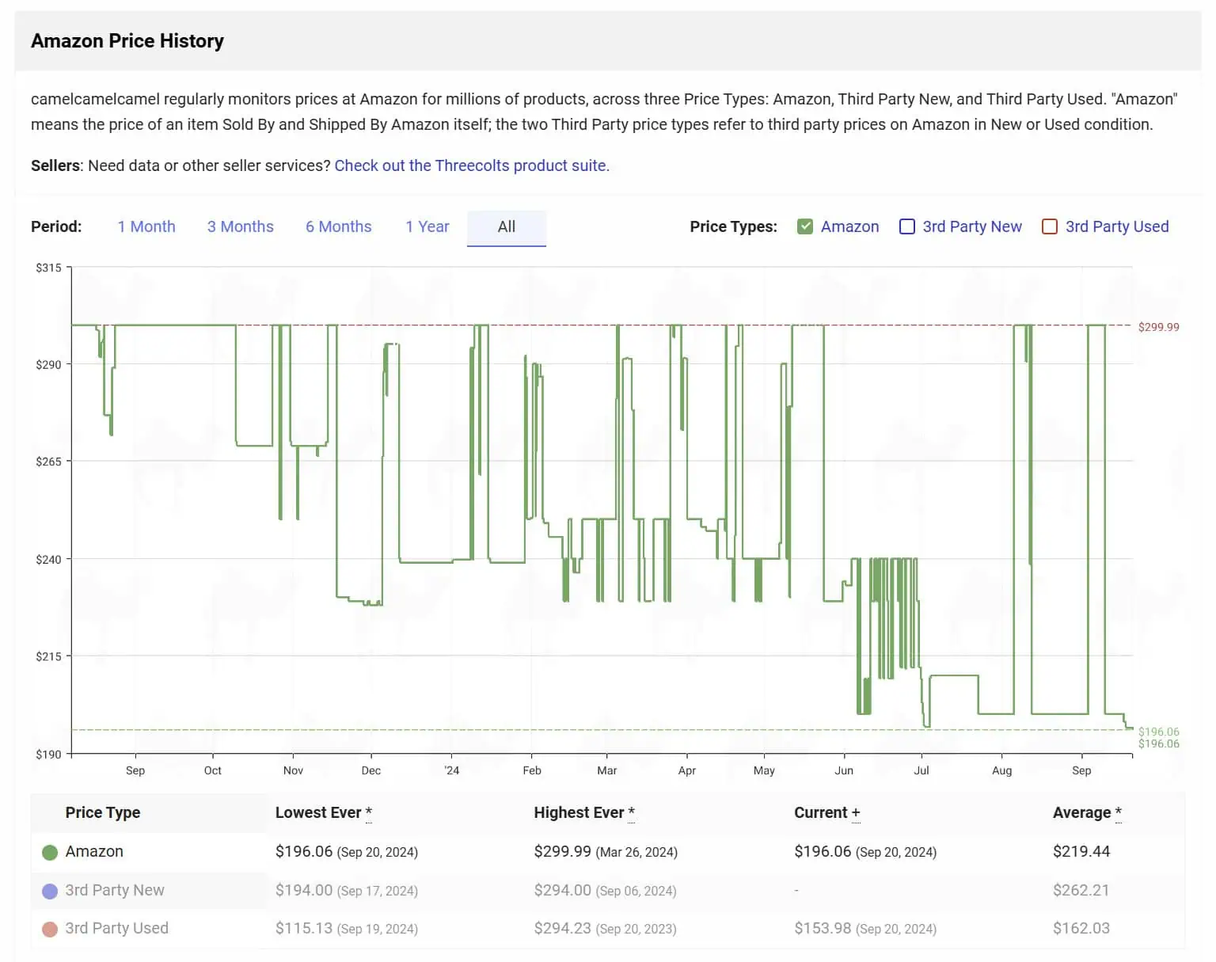Click the salmon 3rd Party Used dot
Viewport: 1216px width, 962px height.
49,929
